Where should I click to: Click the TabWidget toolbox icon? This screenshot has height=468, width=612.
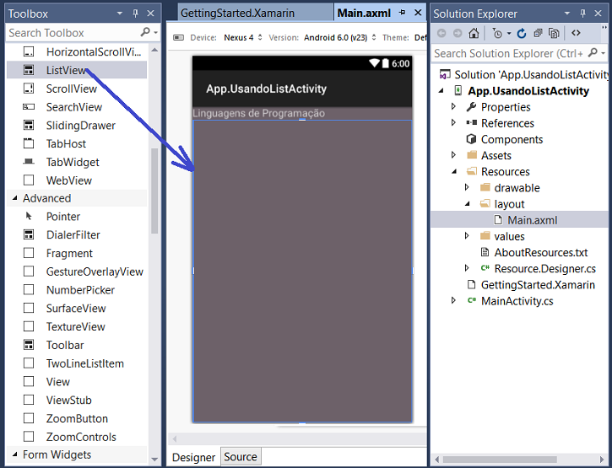click(29, 162)
